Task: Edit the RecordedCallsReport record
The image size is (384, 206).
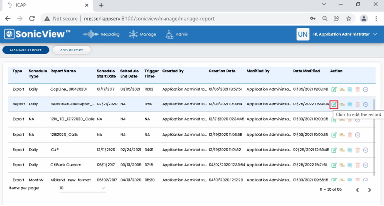Action: click(x=334, y=104)
